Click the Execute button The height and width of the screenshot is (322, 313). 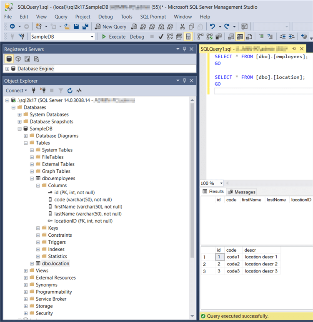pos(114,37)
